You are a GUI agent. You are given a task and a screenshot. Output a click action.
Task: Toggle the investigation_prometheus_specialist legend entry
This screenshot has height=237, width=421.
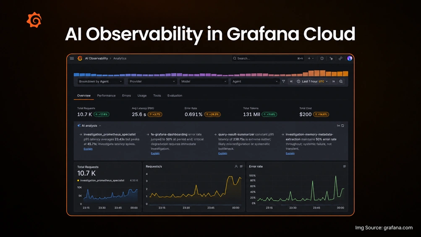coord(101,181)
